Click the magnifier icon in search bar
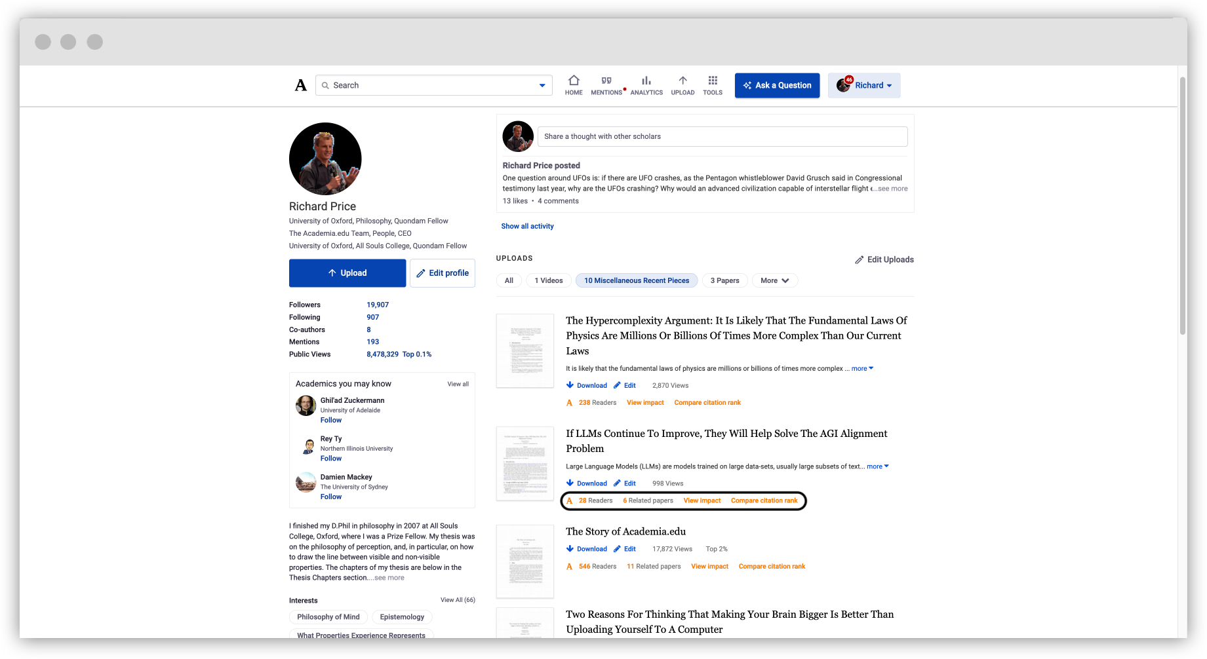Screen dimensions: 1207x659 (x=325, y=85)
